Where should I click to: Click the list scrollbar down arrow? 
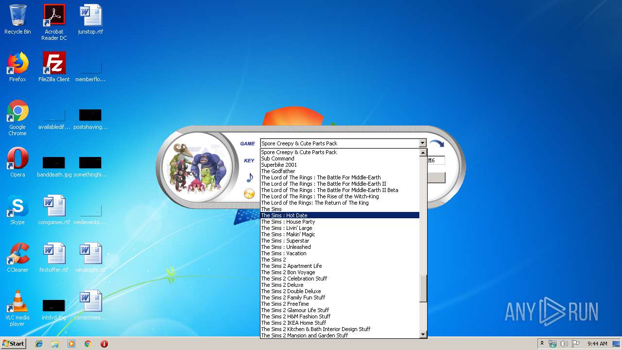click(x=423, y=334)
